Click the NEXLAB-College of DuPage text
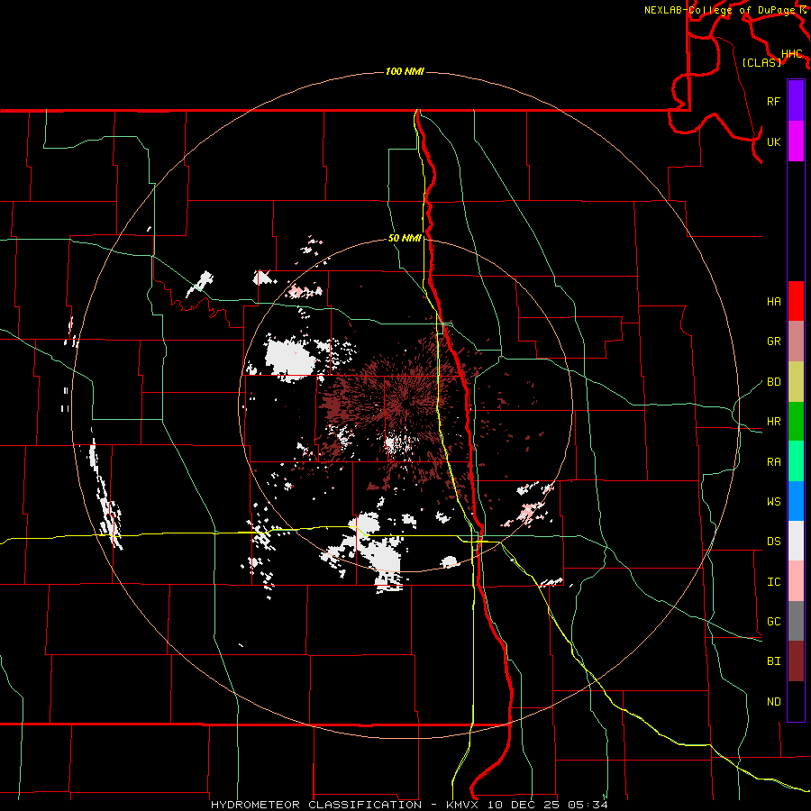 point(719,10)
